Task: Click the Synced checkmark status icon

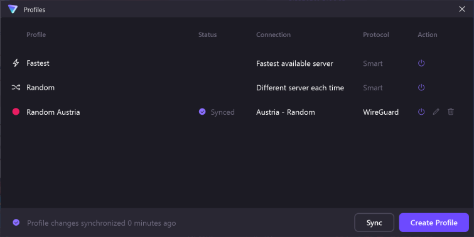Action: click(202, 112)
